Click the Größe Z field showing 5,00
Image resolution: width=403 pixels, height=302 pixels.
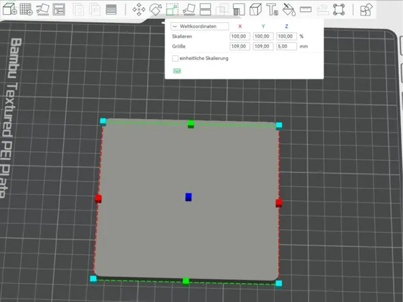click(286, 46)
